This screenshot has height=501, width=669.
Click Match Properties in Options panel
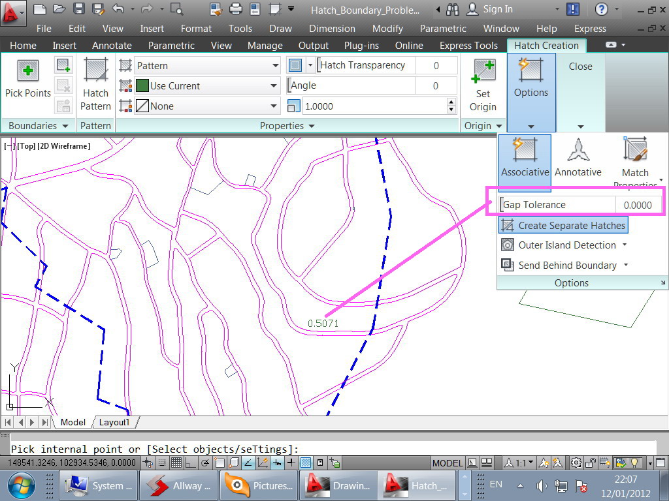[635, 161]
